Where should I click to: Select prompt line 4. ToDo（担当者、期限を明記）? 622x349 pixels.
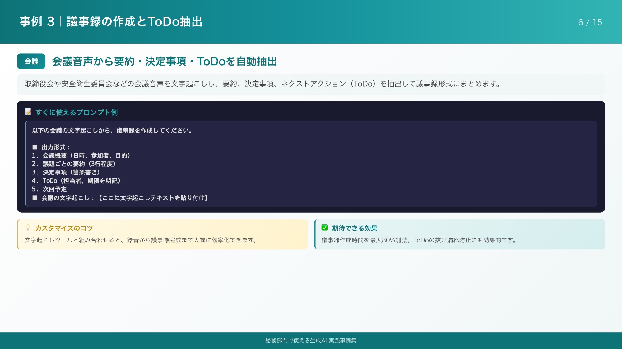(76, 181)
